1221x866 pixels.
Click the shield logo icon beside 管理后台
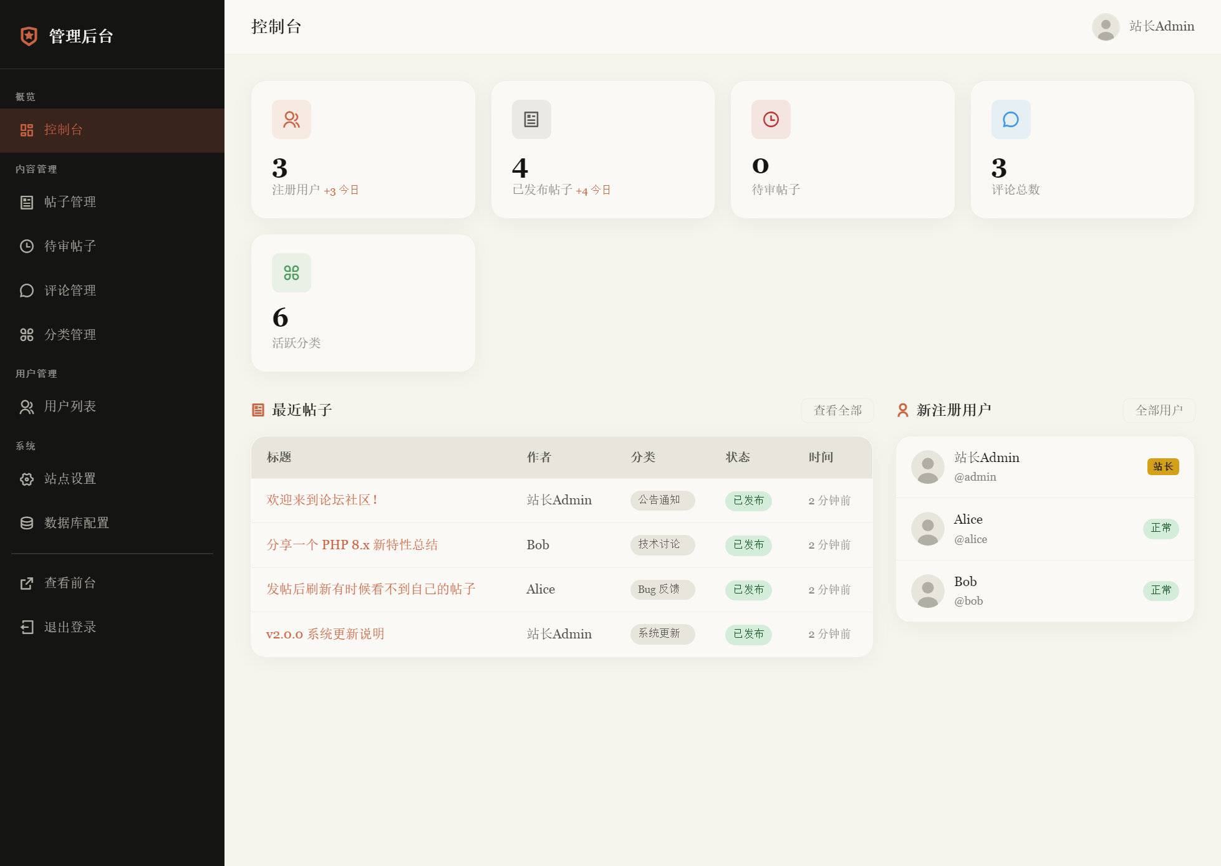point(29,36)
